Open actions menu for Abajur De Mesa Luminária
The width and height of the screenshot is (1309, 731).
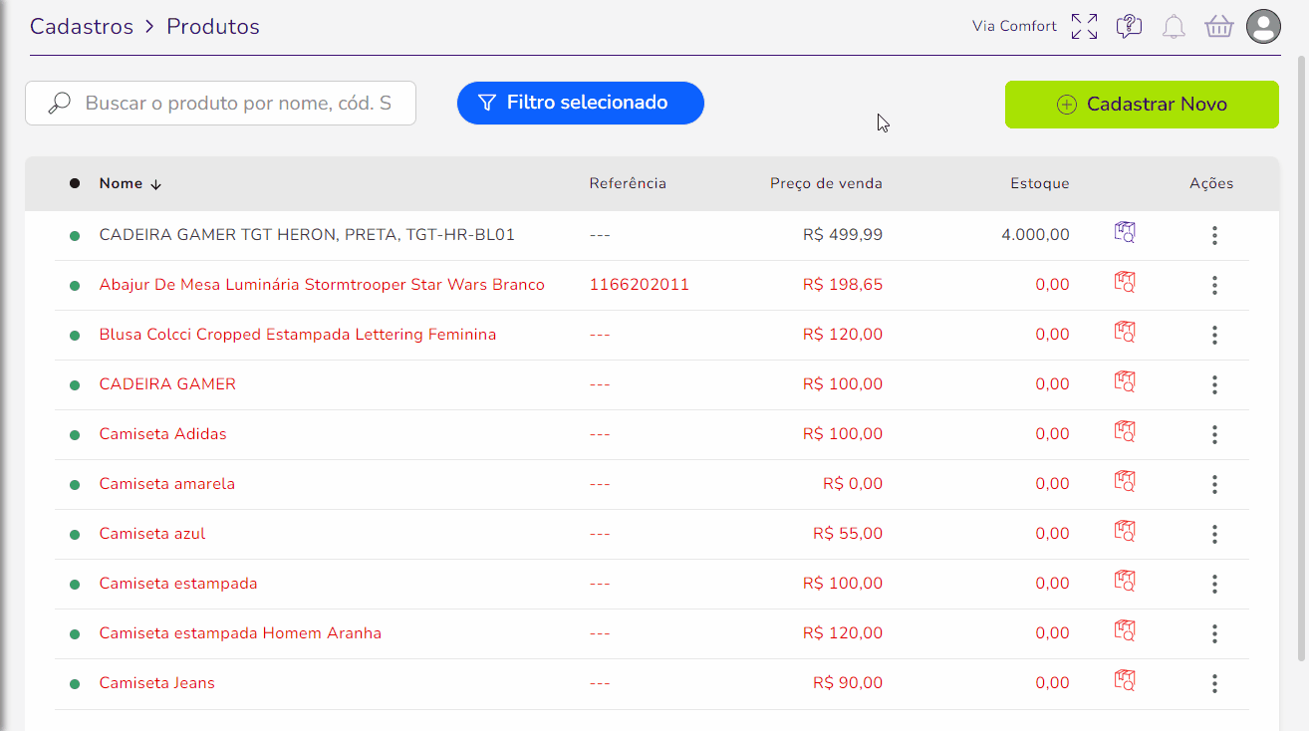1214,285
